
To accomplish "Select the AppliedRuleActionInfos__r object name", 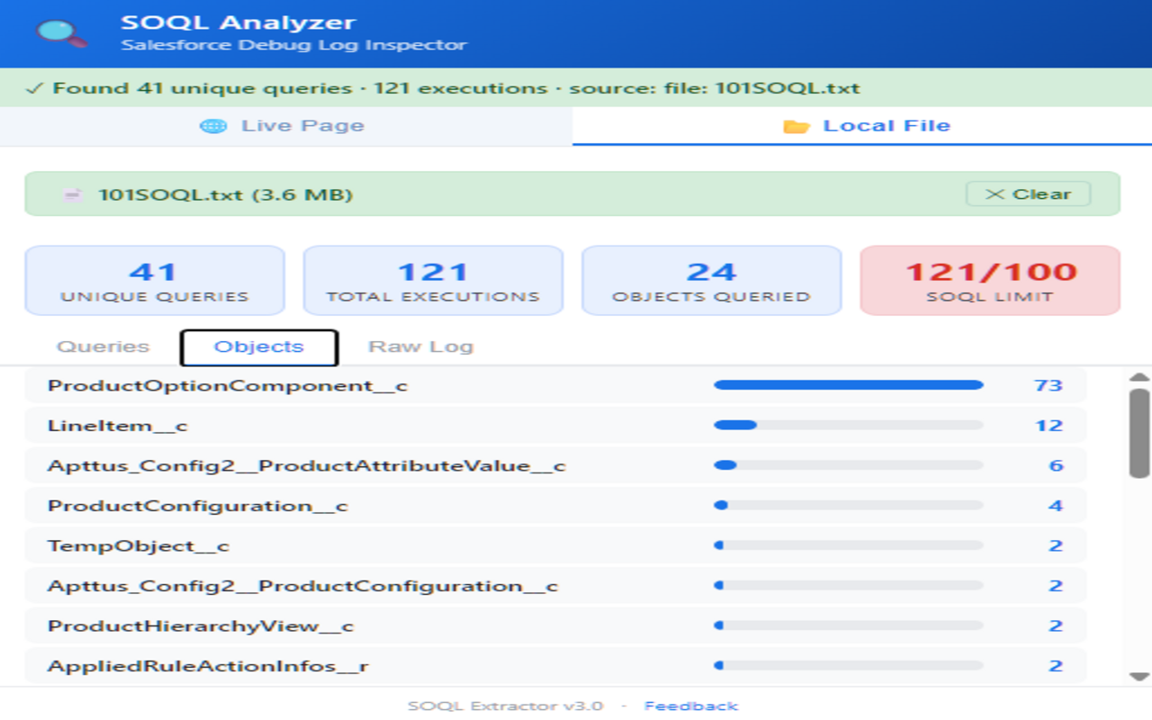I will 208,666.
